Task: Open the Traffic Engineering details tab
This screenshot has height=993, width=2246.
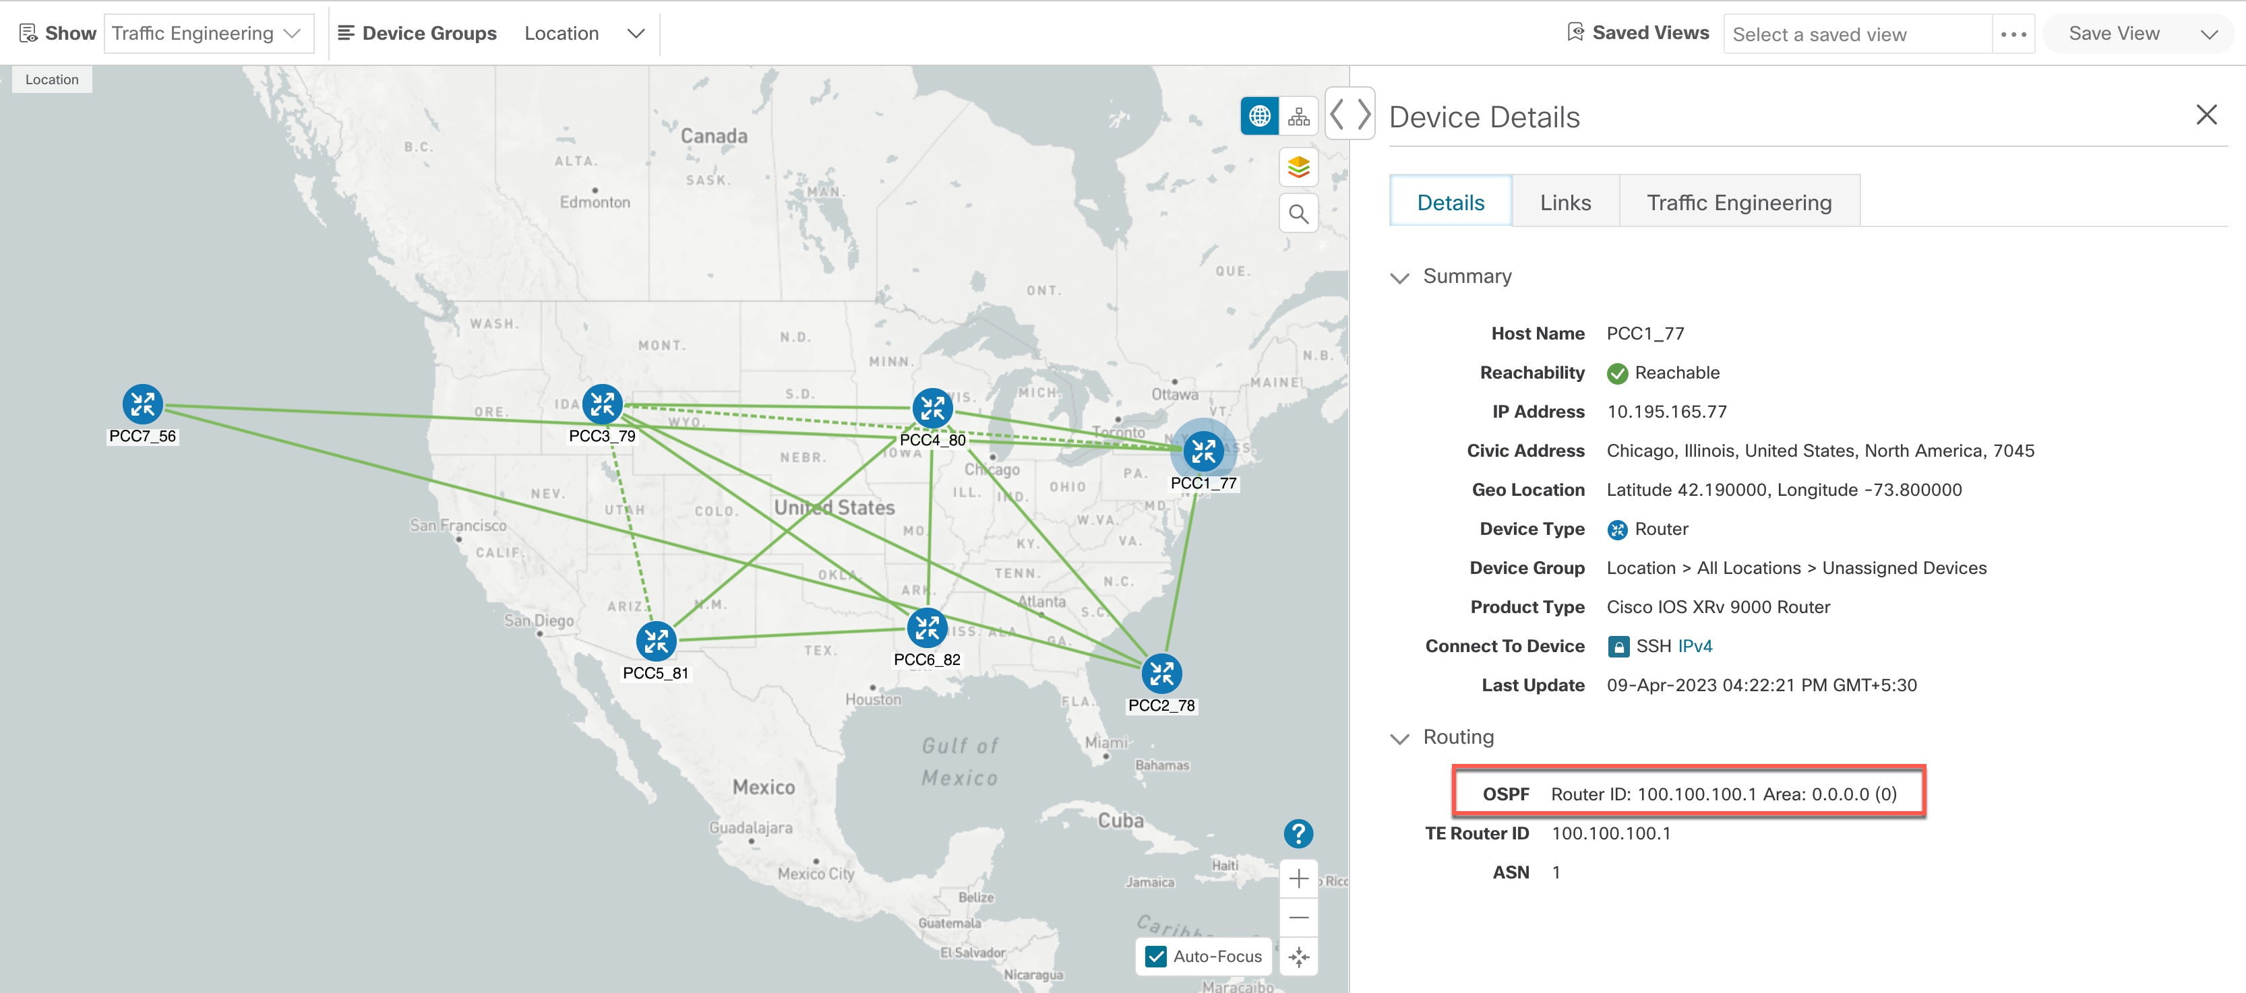Action: (1738, 202)
